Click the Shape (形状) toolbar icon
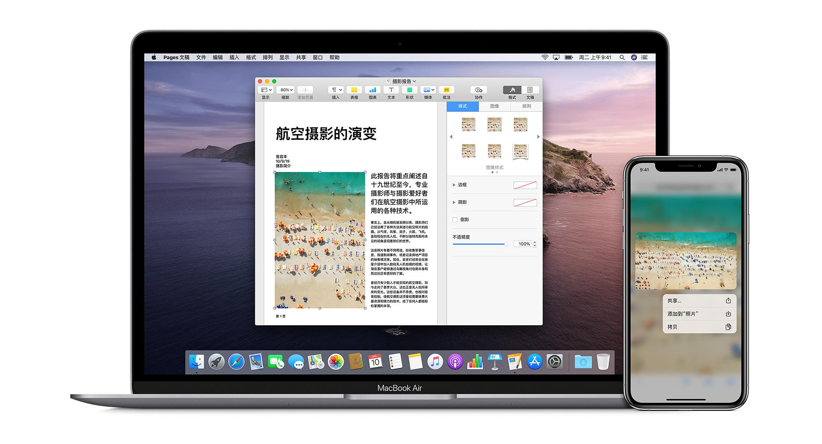The height and width of the screenshot is (444, 822). pyautogui.click(x=409, y=90)
